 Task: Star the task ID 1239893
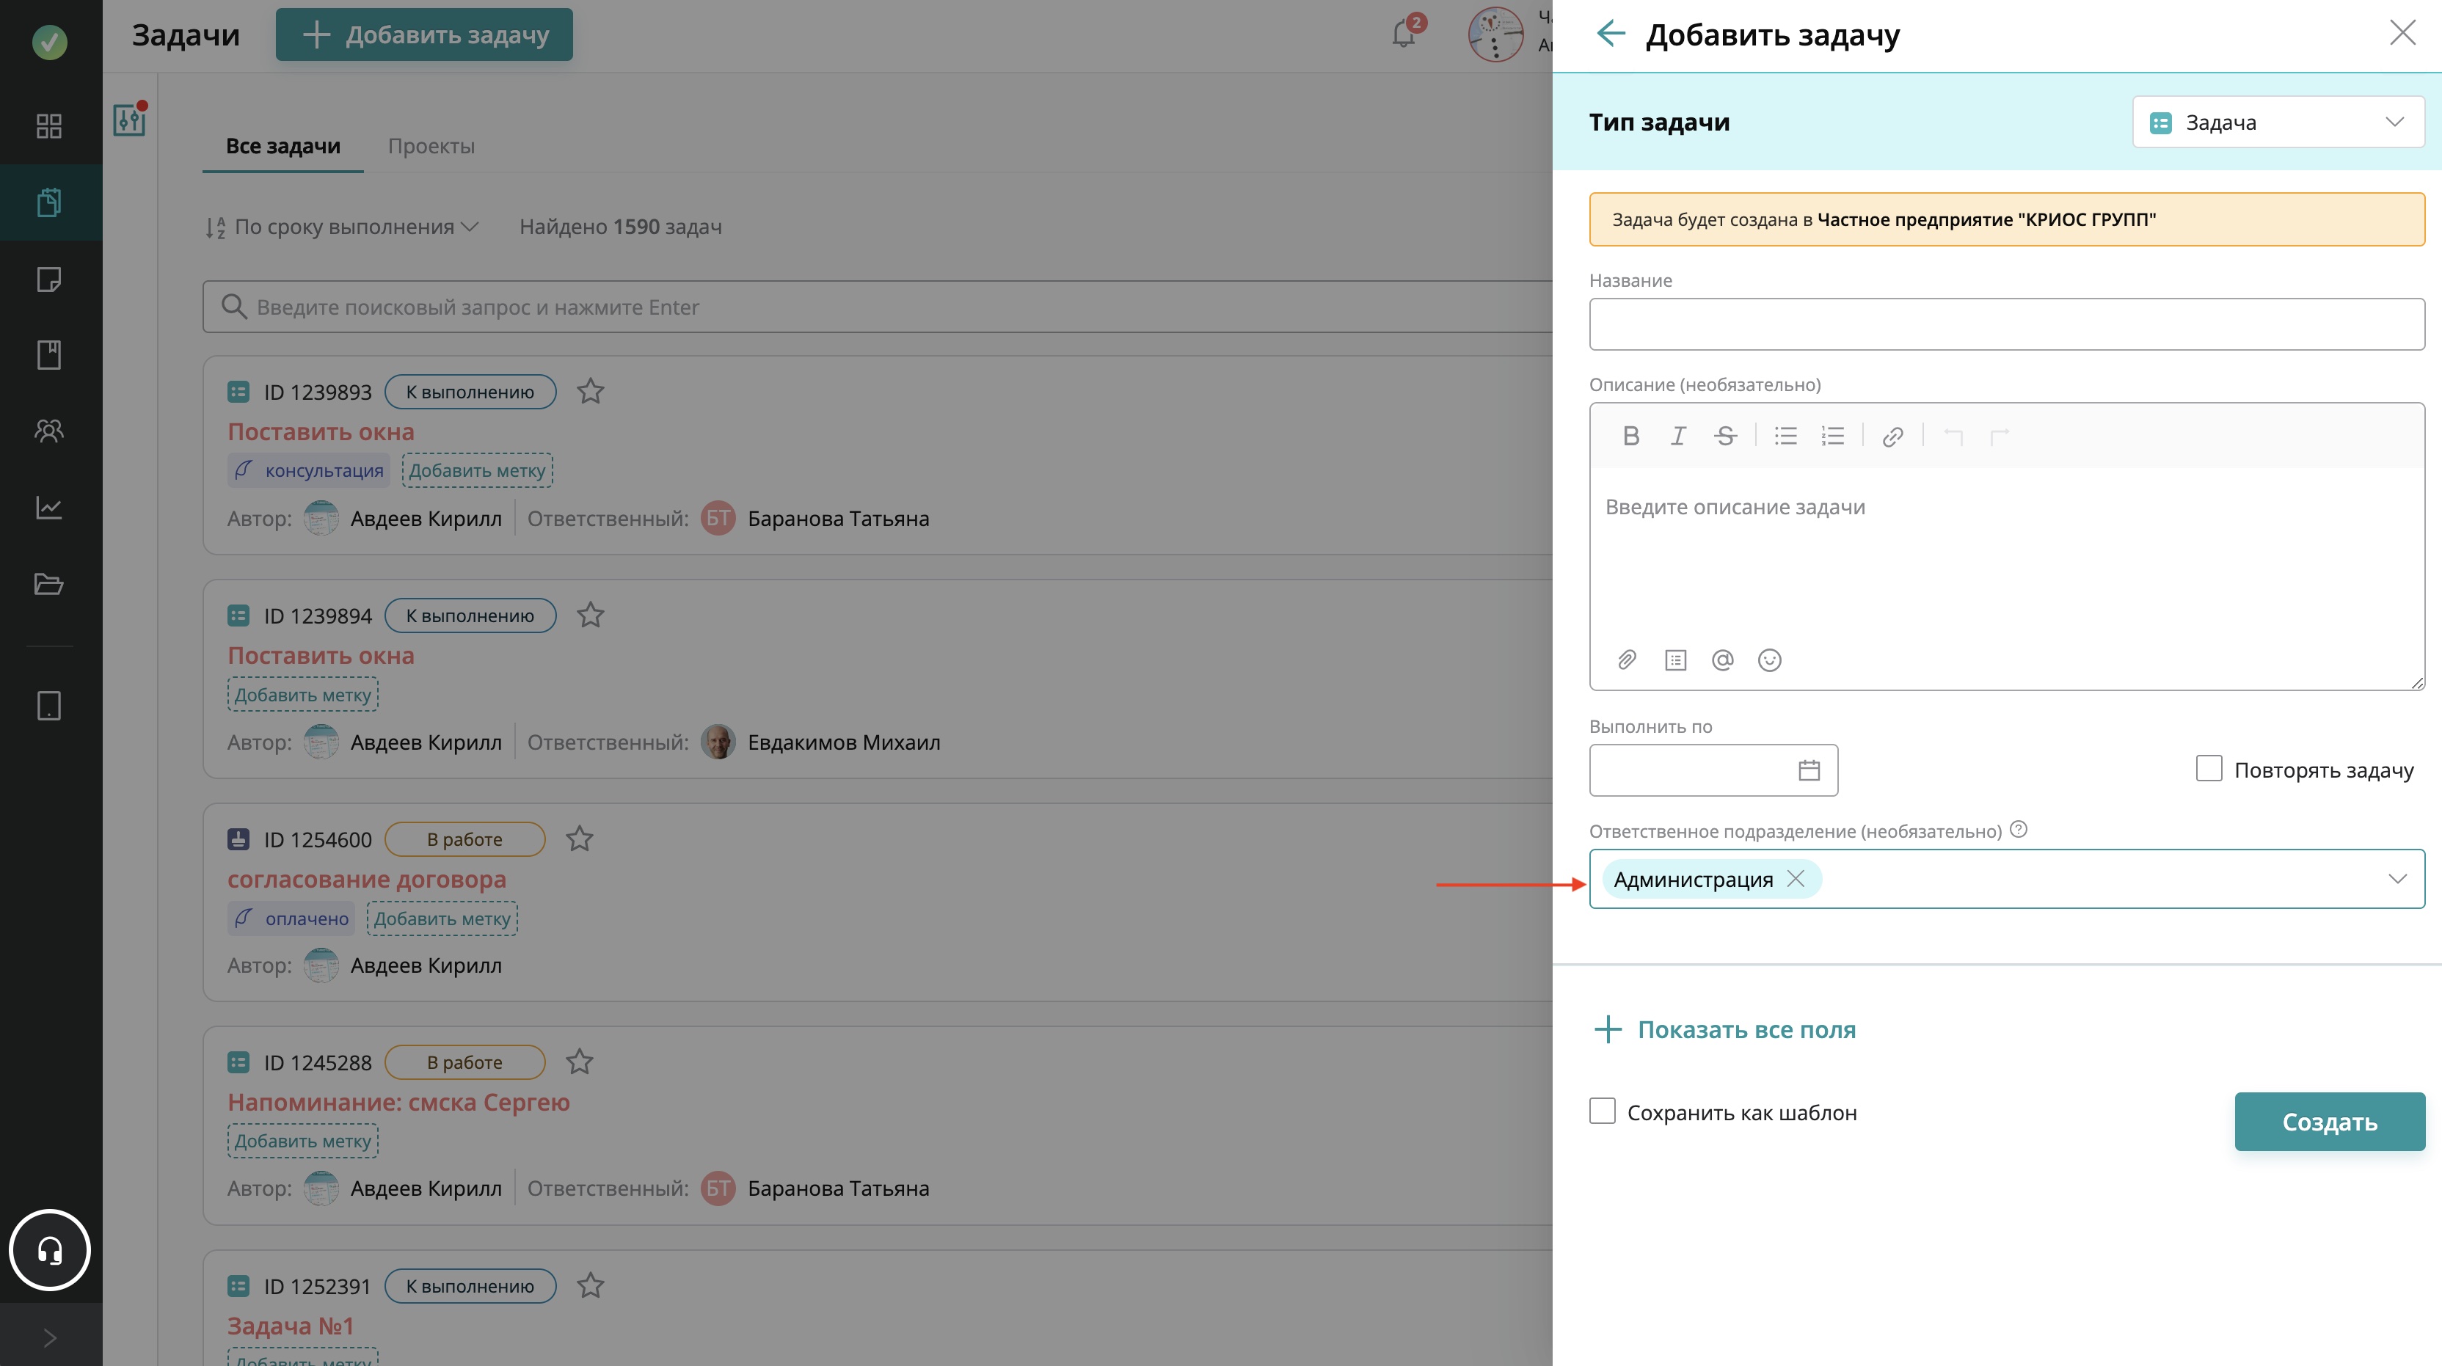(591, 392)
